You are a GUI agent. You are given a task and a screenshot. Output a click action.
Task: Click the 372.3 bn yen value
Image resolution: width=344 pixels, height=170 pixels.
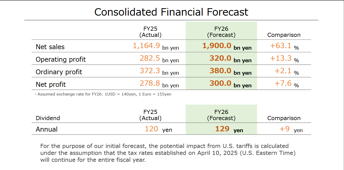[159, 71]
